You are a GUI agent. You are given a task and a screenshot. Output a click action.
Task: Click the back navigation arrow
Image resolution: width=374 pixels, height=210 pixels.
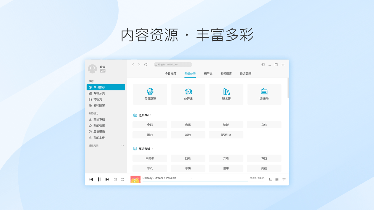point(133,64)
